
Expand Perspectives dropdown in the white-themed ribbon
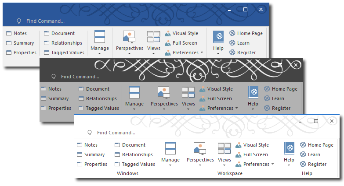pos(200,165)
